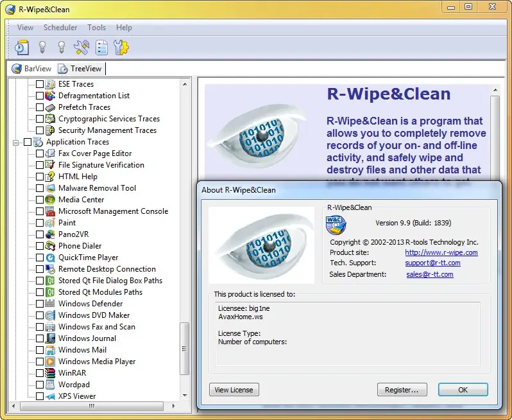Click the checklist document toolbar icon
Viewport: 512px width, 420px height.
(x=101, y=48)
